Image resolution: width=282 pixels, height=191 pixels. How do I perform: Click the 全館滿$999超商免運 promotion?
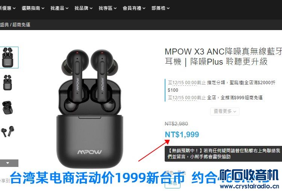click(215, 98)
